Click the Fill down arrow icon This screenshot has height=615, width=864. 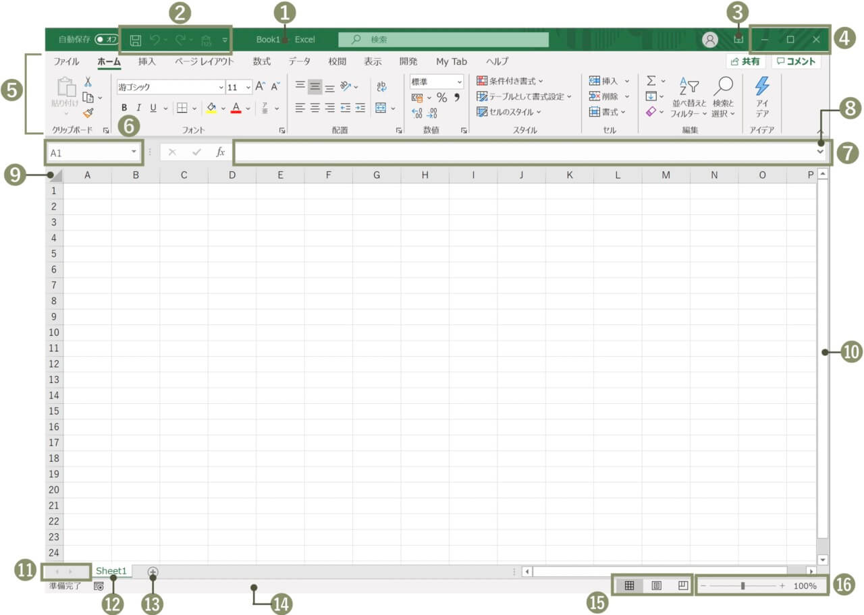[x=651, y=96]
